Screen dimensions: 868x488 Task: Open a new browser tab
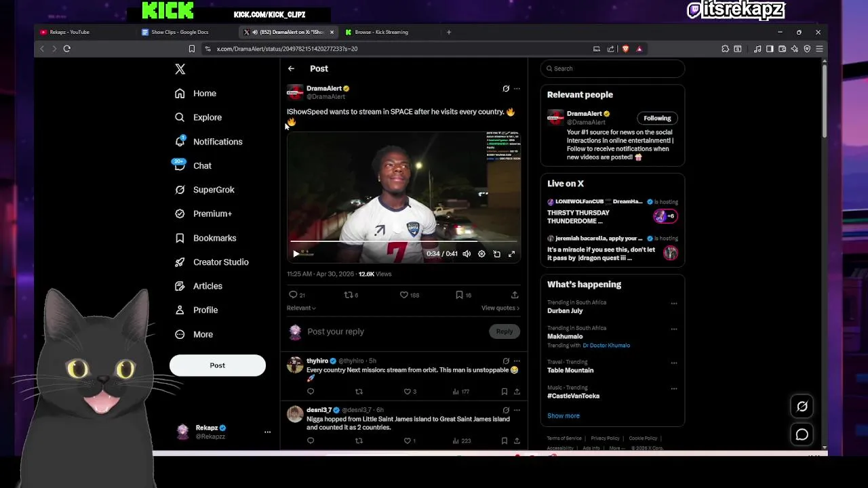point(448,32)
